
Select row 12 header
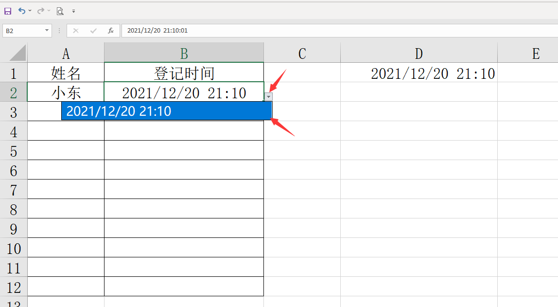pos(14,287)
